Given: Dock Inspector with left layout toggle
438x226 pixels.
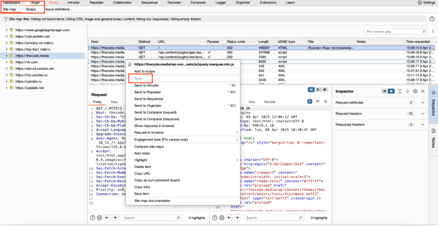Looking at the screenshot, I should pos(385,91).
